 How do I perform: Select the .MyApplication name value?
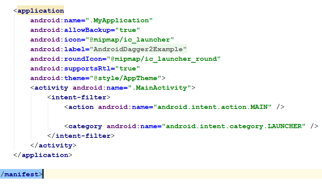tap(119, 20)
